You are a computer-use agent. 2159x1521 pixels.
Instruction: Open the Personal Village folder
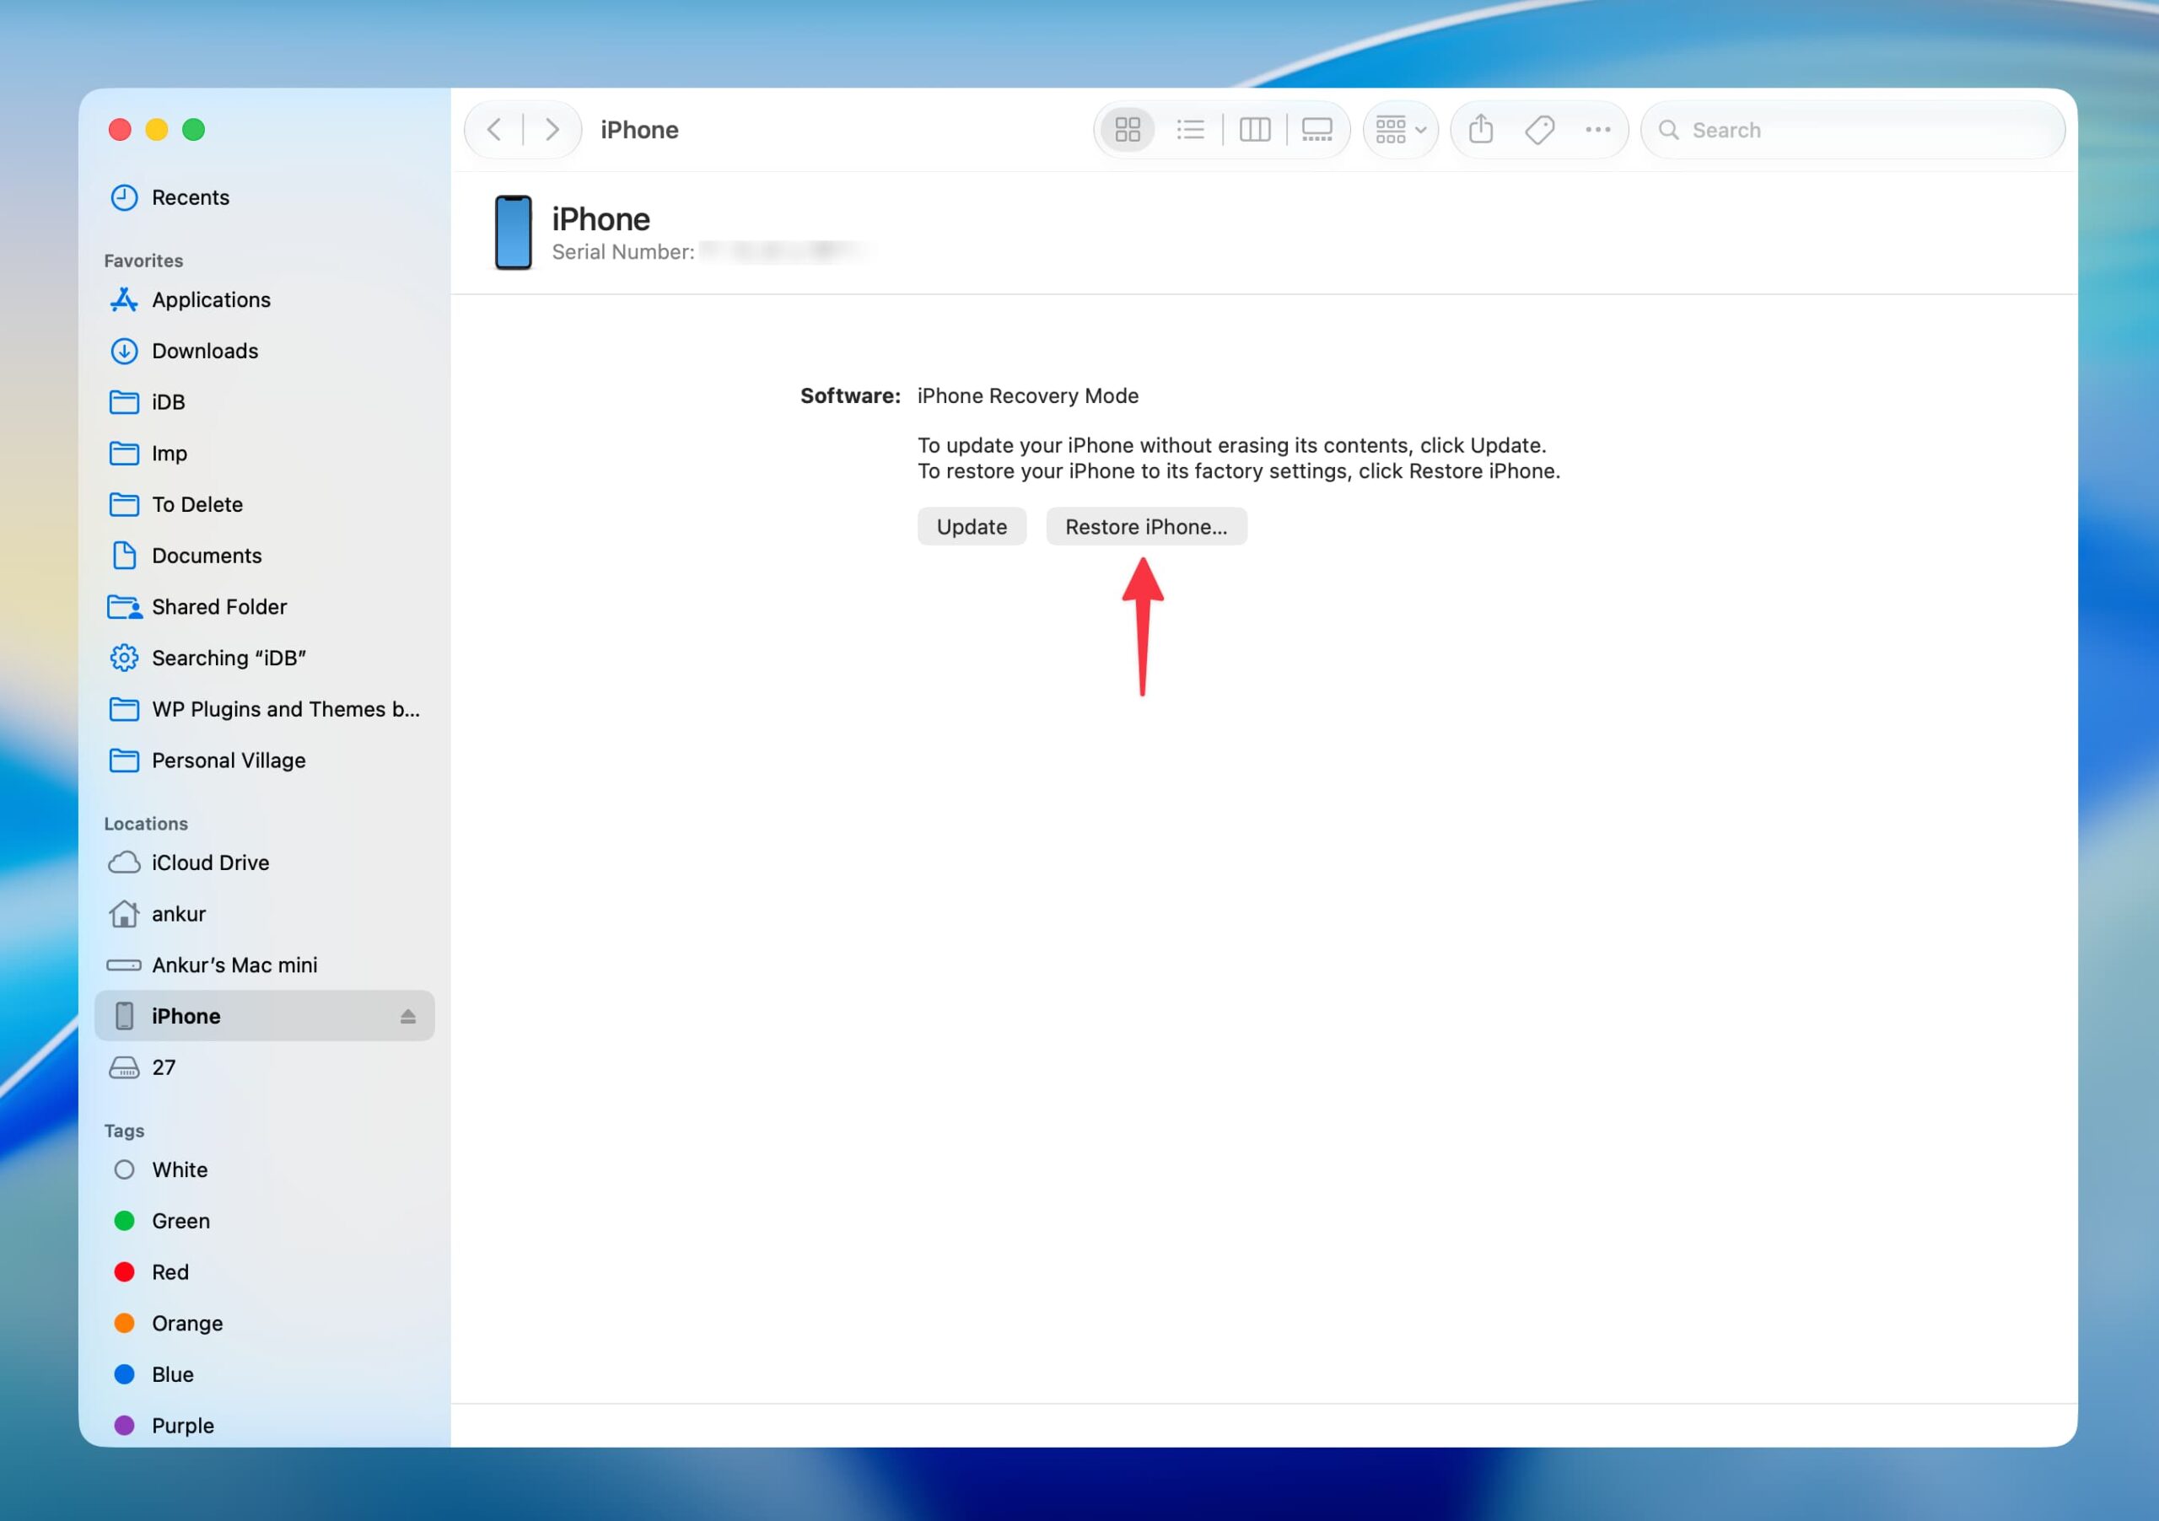(x=264, y=760)
